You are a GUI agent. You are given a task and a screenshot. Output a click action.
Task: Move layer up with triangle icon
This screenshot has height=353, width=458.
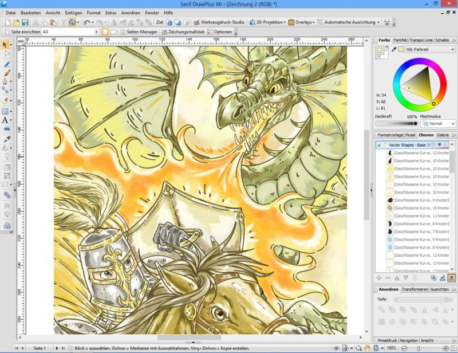pyautogui.click(x=397, y=278)
